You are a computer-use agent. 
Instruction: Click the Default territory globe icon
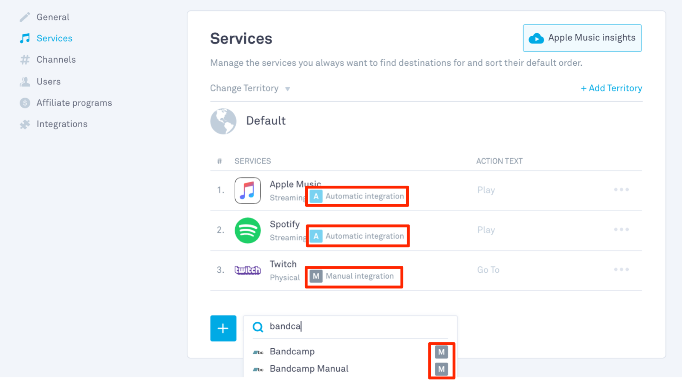pyautogui.click(x=223, y=121)
